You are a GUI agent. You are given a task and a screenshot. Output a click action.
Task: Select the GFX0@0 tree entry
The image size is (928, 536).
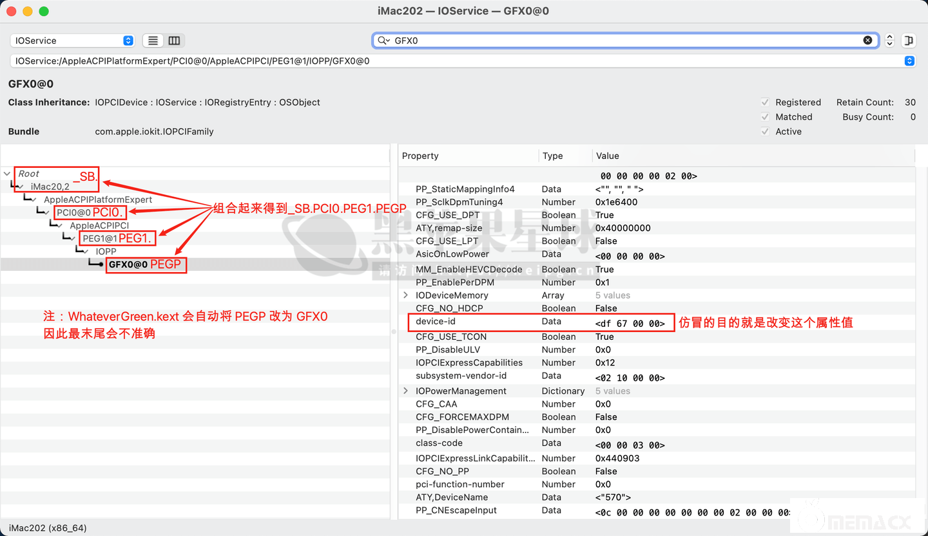click(x=128, y=264)
